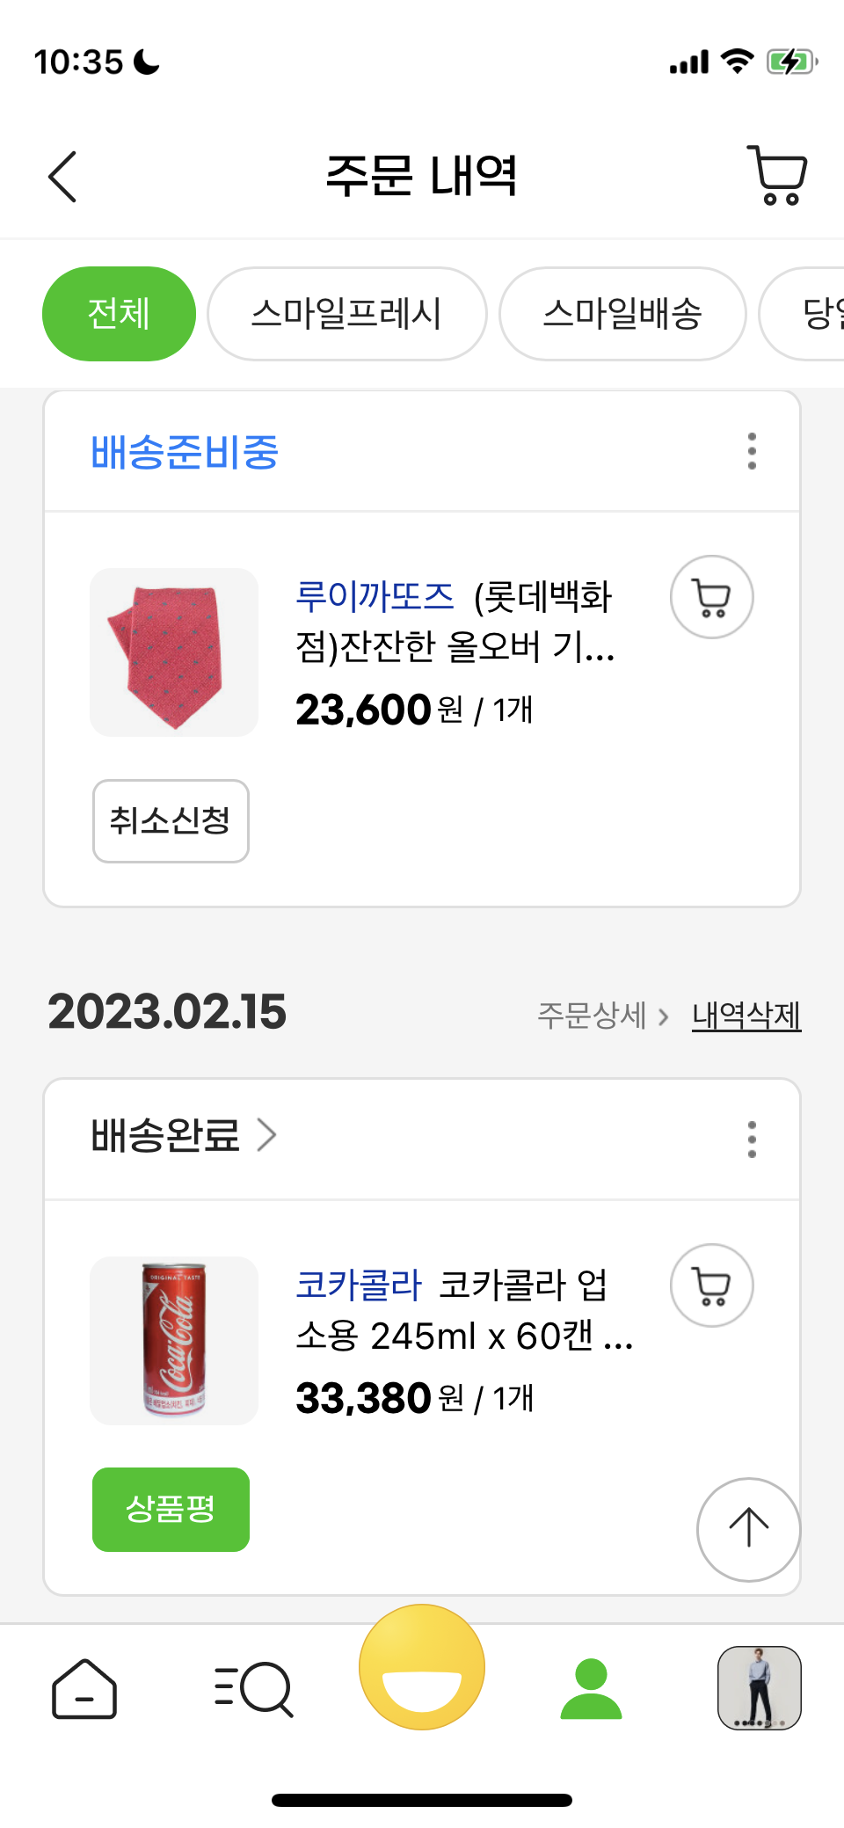The width and height of the screenshot is (844, 1828).
Task: Add the Coca-Cola item to cart
Action: [711, 1285]
